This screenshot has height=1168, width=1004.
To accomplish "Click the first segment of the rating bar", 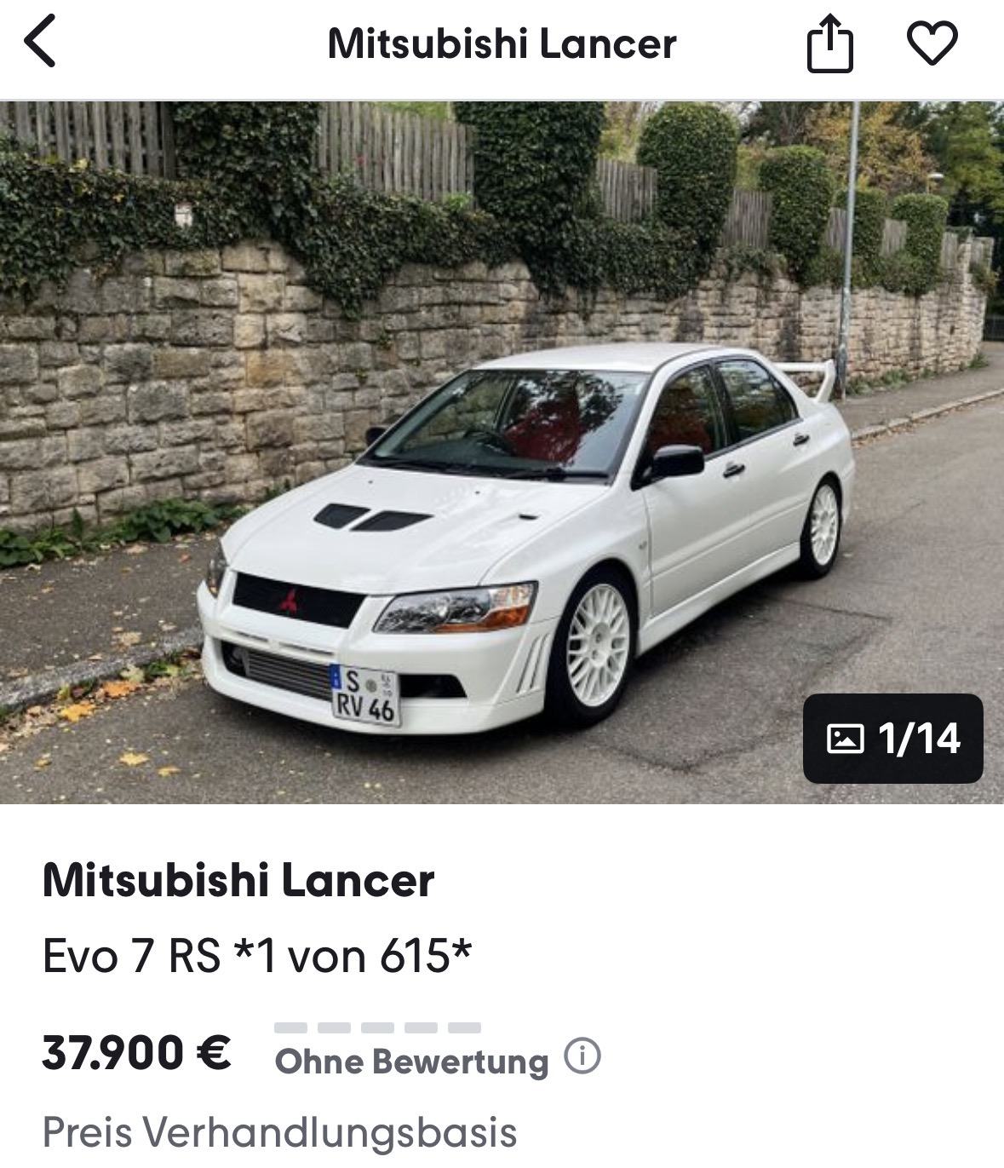I will pos(290,1027).
